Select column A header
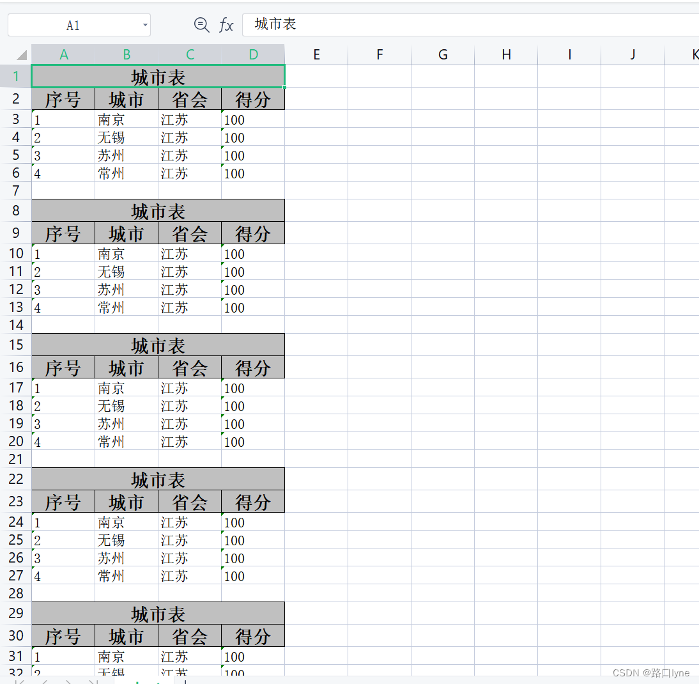Viewport: 699px width, 684px height. pyautogui.click(x=63, y=54)
